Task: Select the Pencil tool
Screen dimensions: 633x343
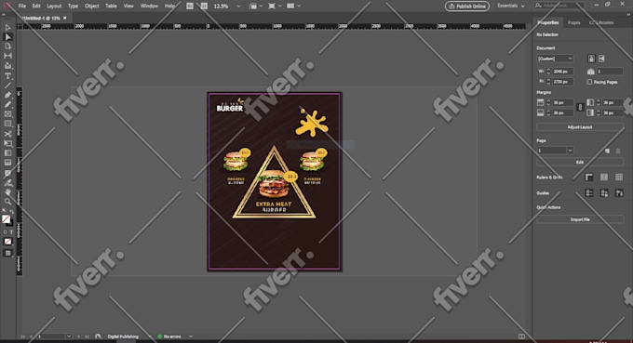Action: (7, 105)
